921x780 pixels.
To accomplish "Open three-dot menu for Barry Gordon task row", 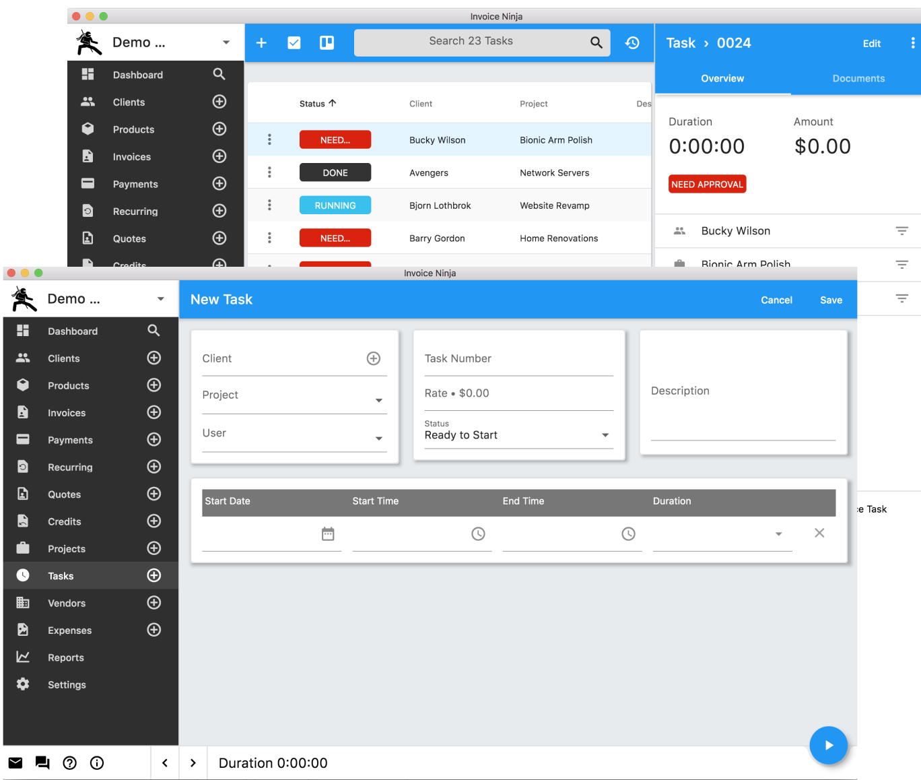I will [269, 238].
